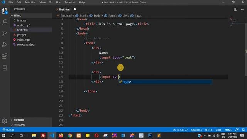This screenshot has width=247, height=139.
Task: Open the Manage gear menu
Action: pyautogui.click(x=5, y=121)
